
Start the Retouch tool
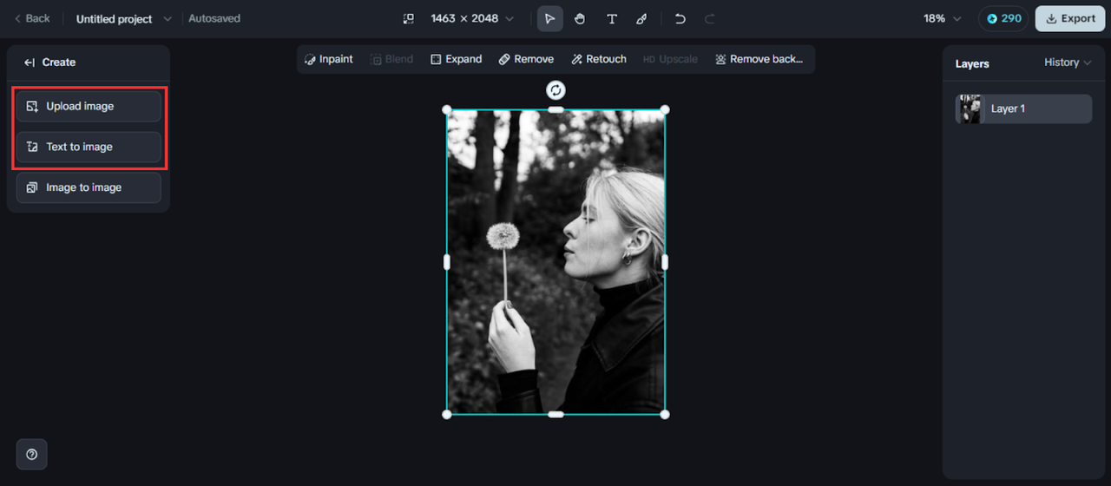pos(599,59)
